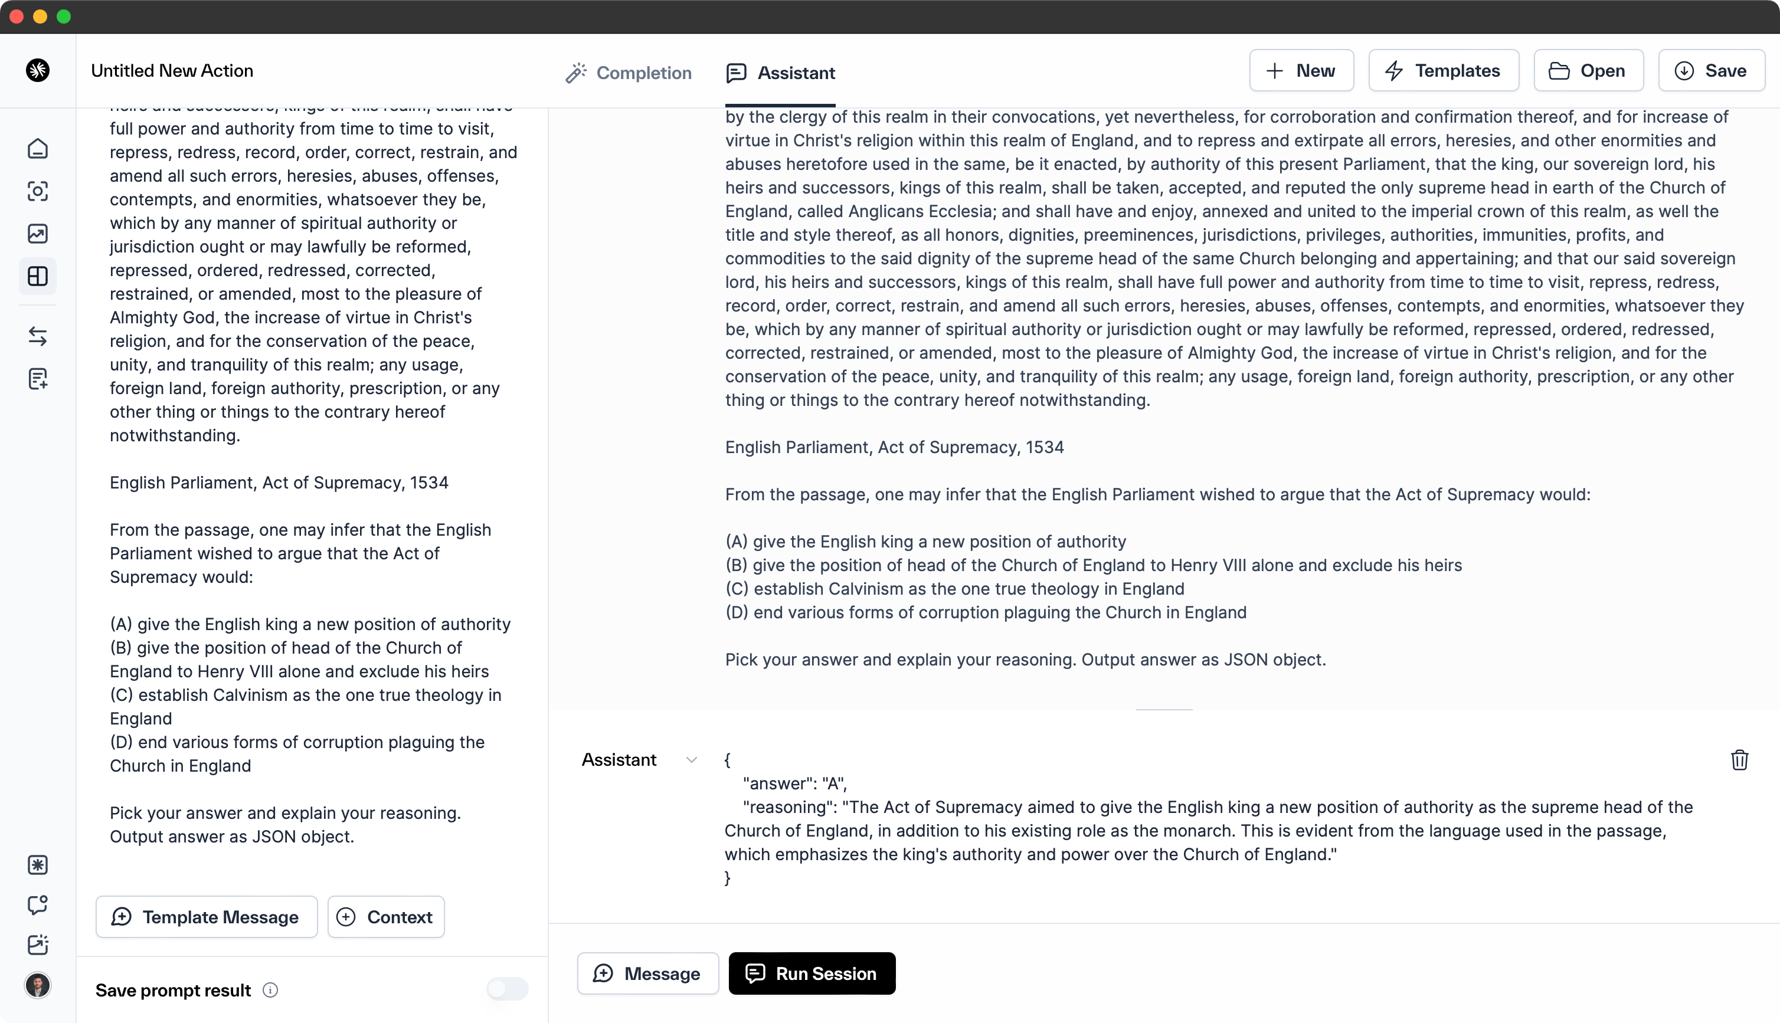Click the starred/integrations sidebar icon
The height and width of the screenshot is (1023, 1780).
(38, 864)
